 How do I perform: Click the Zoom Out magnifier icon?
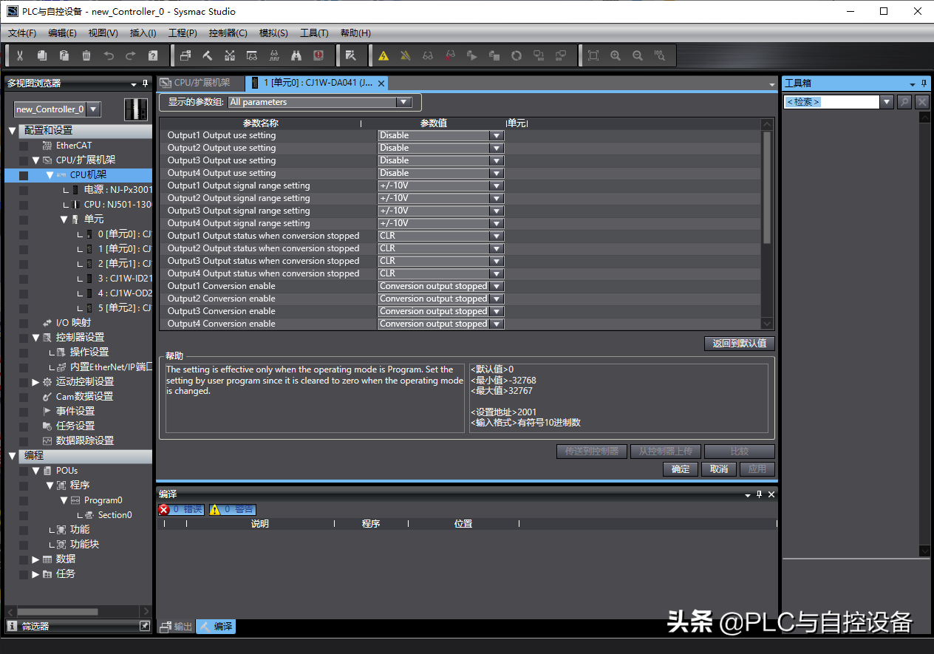pos(638,55)
